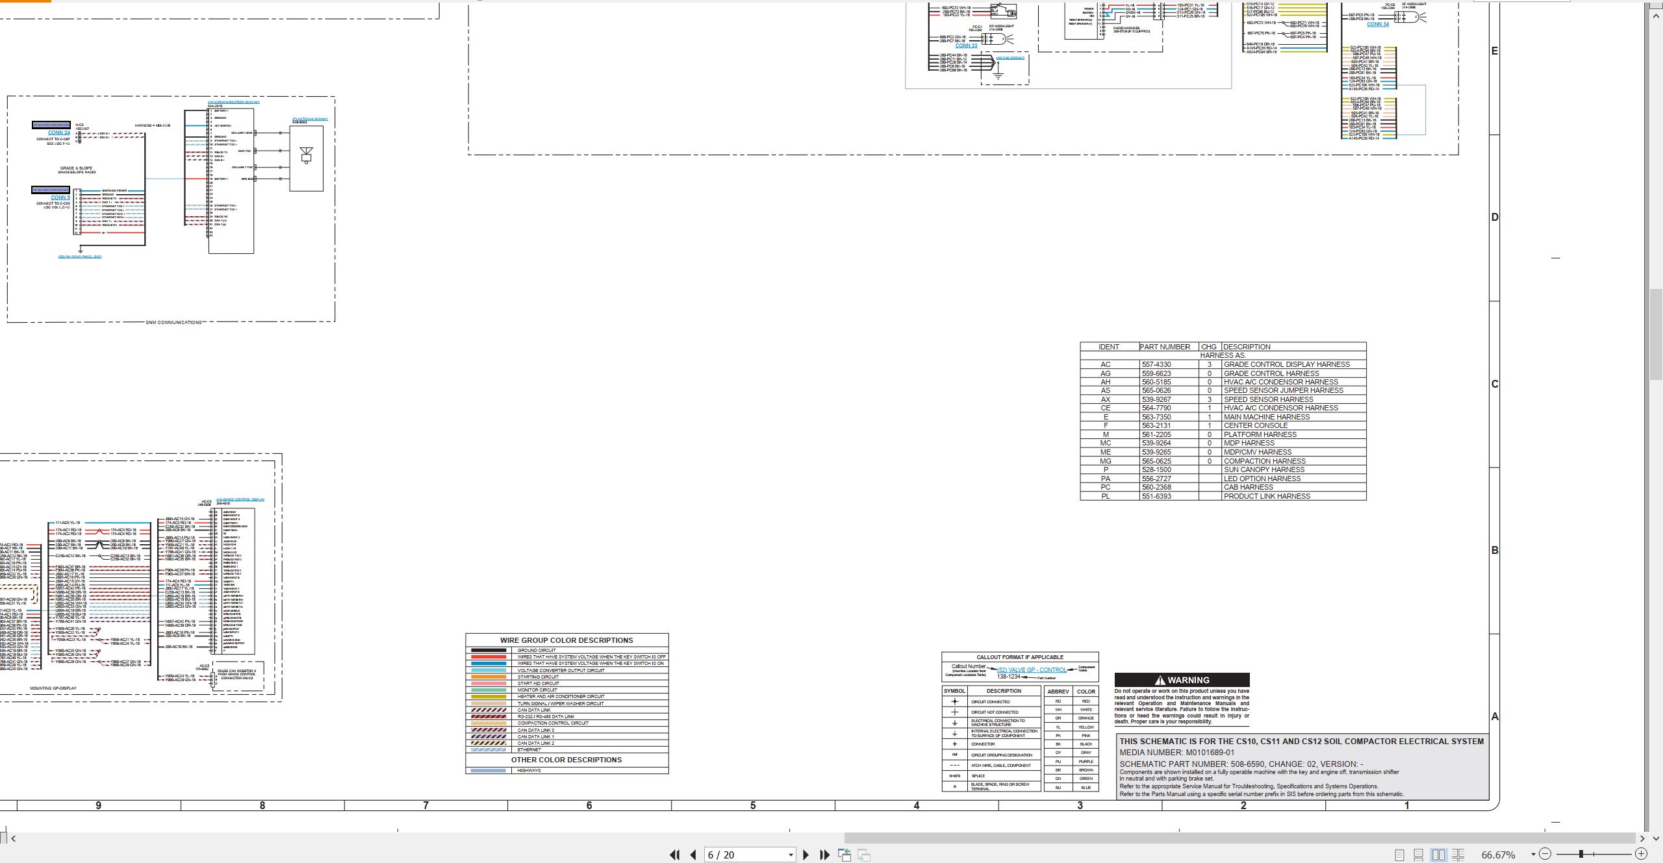Viewport: 1663px width, 863px height.
Task: Click the GRADE CONTROL DISPLAY HARNESS text
Action: pyautogui.click(x=1287, y=364)
